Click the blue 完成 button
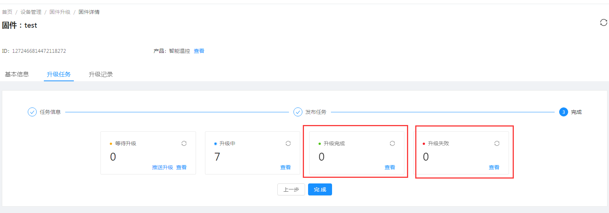The height and width of the screenshot is (213, 609). point(320,189)
